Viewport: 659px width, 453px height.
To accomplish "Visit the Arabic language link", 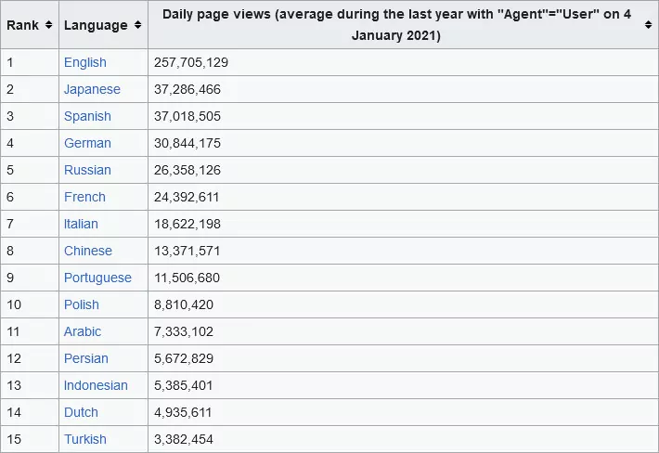I will pyautogui.click(x=83, y=331).
